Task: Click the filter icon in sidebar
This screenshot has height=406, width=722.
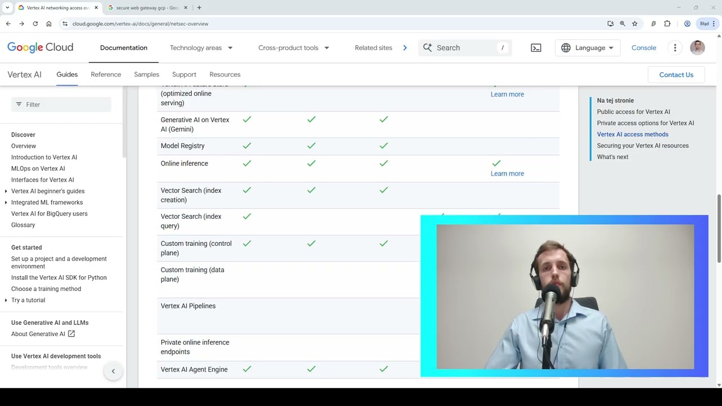Action: [x=19, y=104]
